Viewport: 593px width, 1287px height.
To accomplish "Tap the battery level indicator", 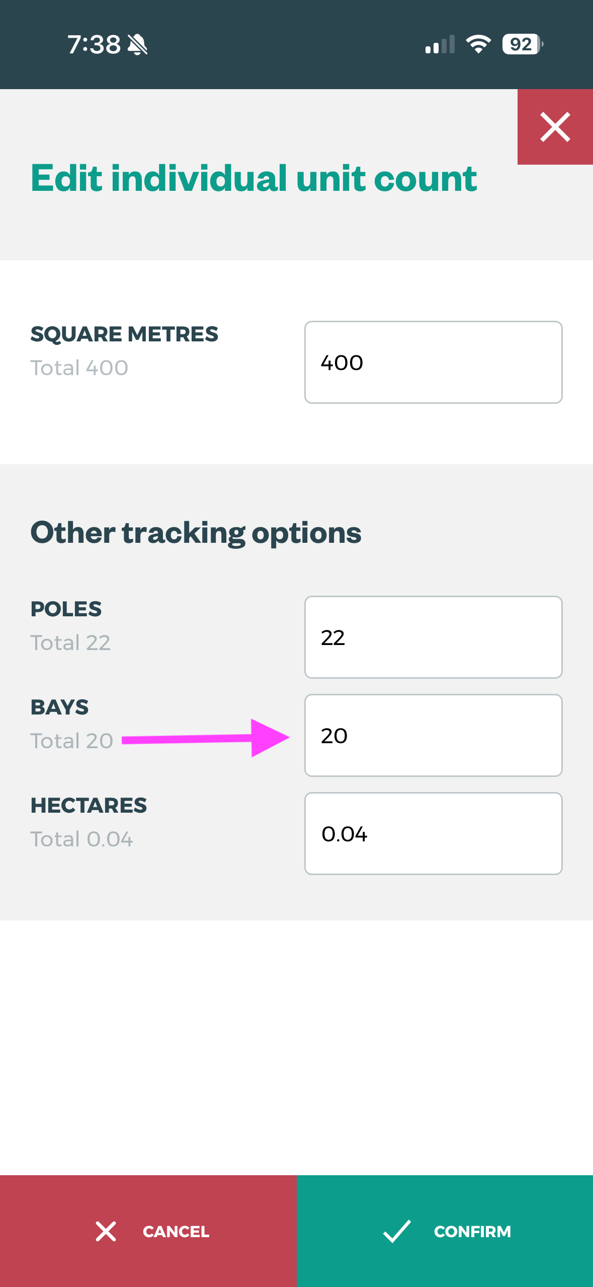I will (x=522, y=44).
